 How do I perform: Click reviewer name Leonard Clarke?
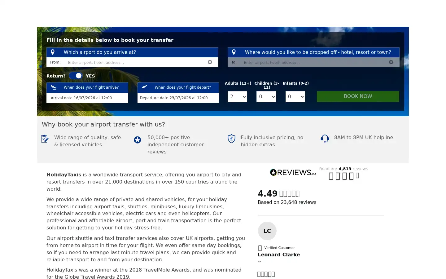pos(279,255)
